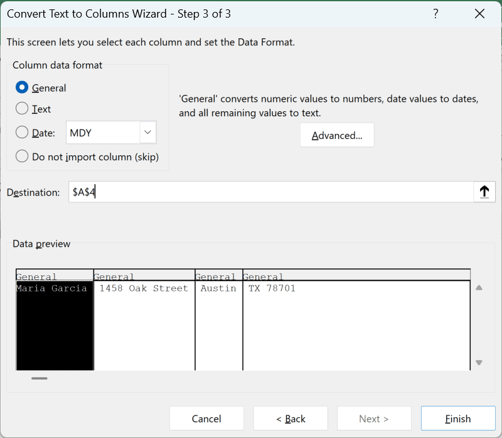Open the Advanced settings button

[337, 135]
